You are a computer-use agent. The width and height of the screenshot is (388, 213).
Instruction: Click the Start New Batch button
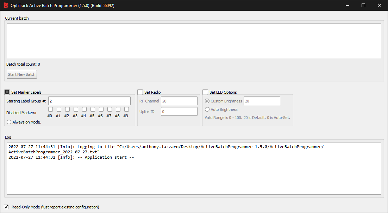pyautogui.click(x=21, y=74)
